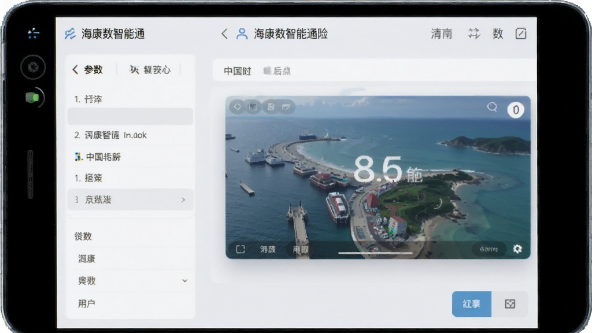Open the user profile icon in the header
The width and height of the screenshot is (592, 333).
pos(242,34)
